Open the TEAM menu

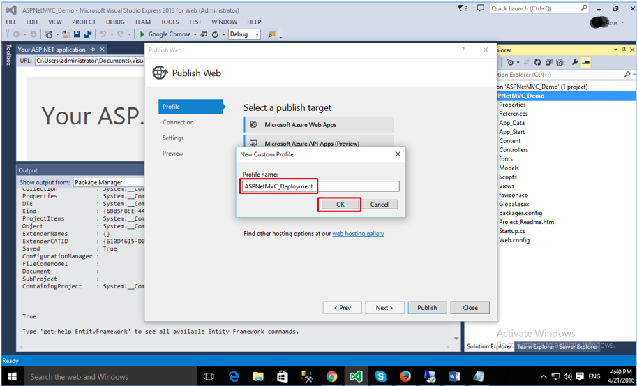(x=142, y=22)
